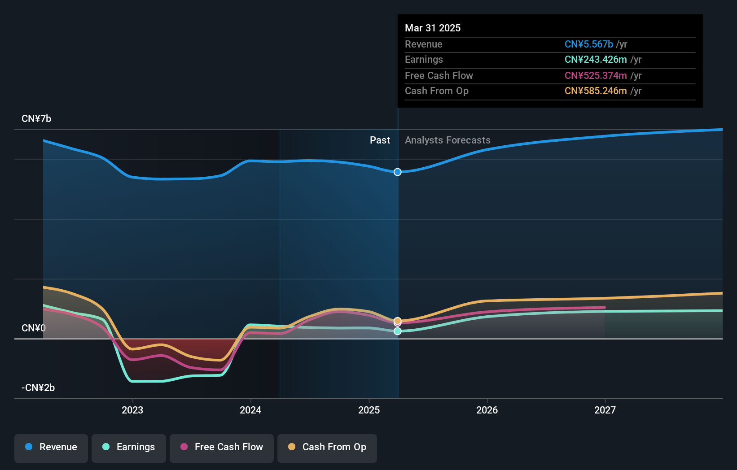Viewport: 737px width, 470px height.
Task: Click the Revenue row label in tooltip
Action: [423, 44]
